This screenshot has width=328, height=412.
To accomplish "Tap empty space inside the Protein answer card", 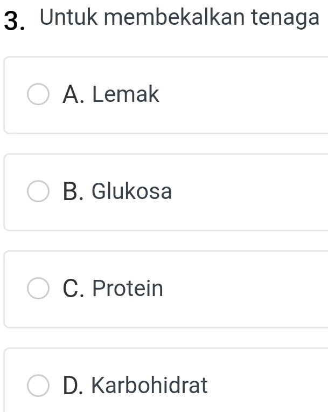I will click(248, 289).
